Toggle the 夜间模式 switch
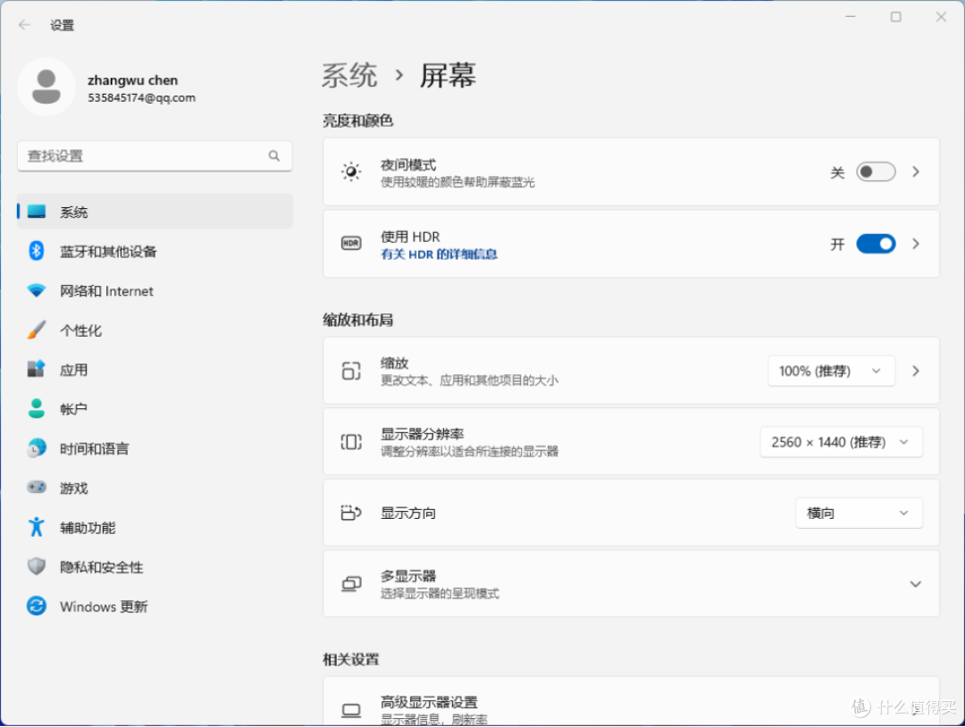Screen dimensions: 965x727 pyautogui.click(x=875, y=171)
